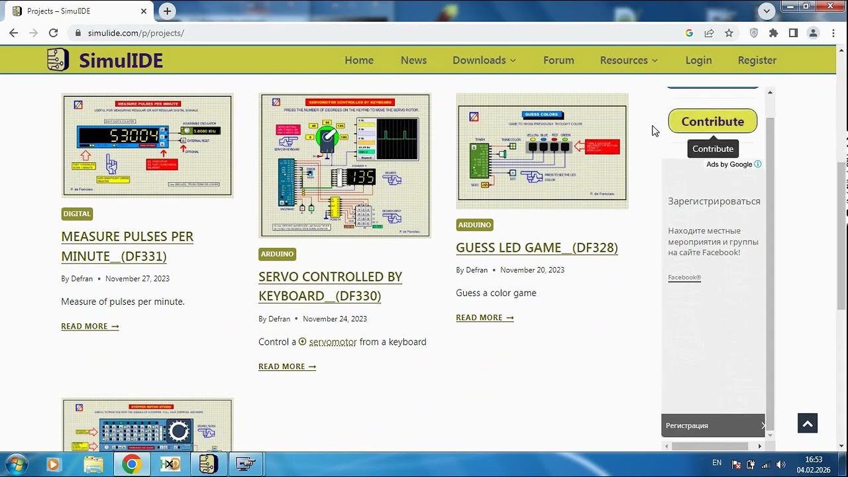Jump to top with the up-arrow button
The height and width of the screenshot is (477, 848).
(x=808, y=423)
